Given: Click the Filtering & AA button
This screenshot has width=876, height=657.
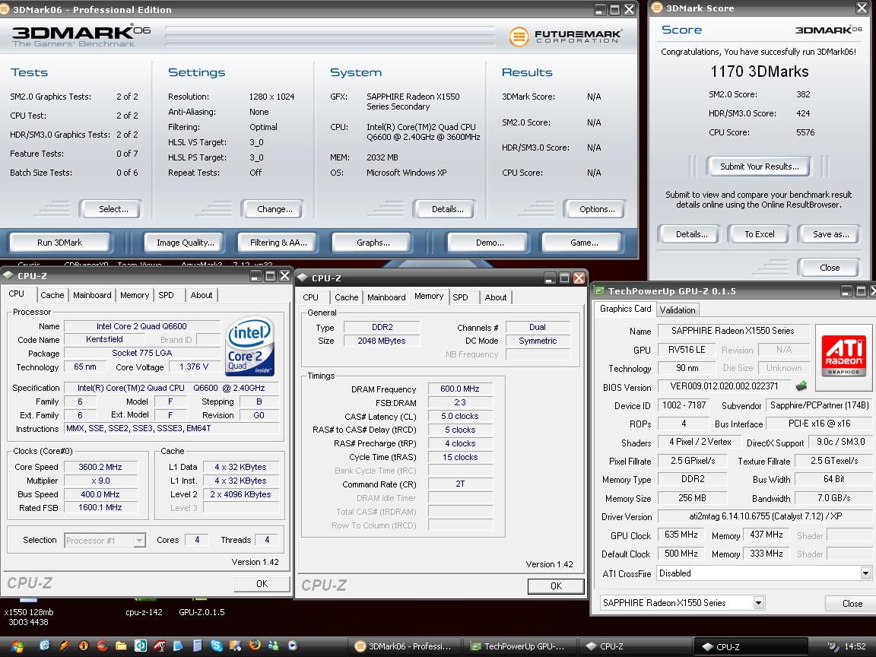Looking at the screenshot, I should [x=278, y=243].
